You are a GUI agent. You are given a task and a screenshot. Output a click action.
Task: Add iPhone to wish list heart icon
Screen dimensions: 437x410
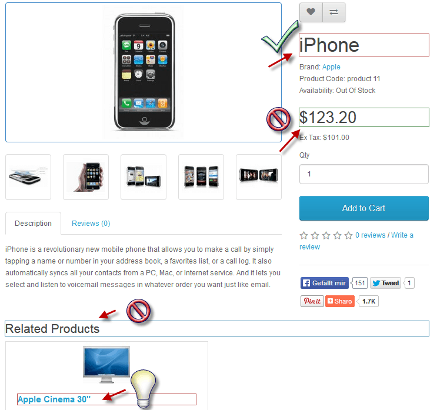pos(311,12)
